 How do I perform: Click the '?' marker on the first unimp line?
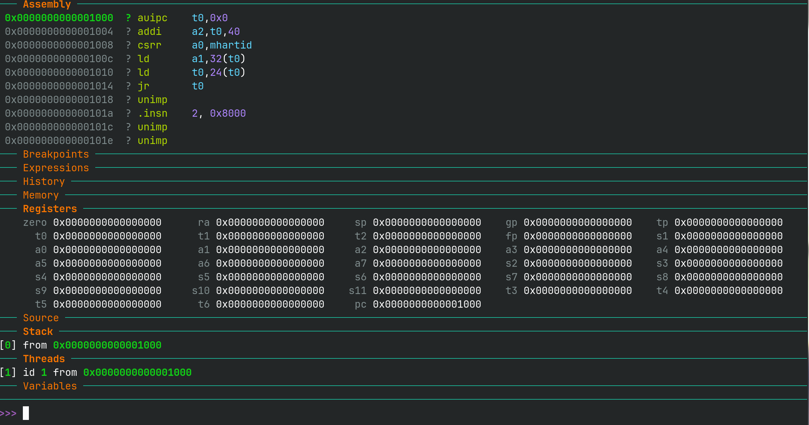[128, 99]
